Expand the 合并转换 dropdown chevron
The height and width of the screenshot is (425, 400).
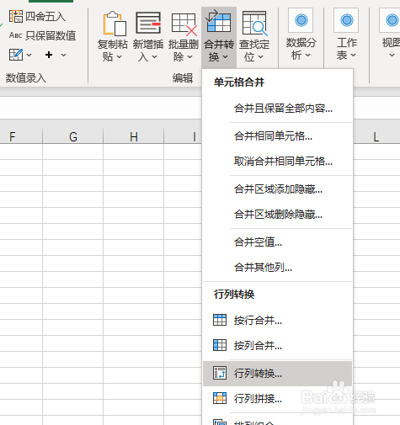click(x=226, y=57)
